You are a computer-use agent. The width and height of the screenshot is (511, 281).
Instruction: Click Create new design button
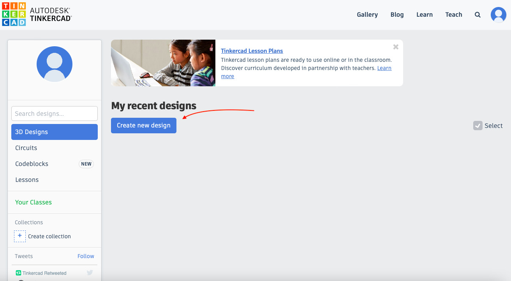(144, 126)
